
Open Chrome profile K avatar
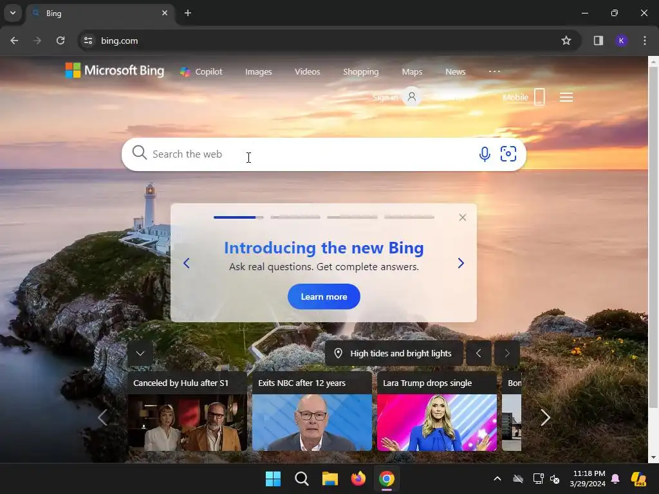(621, 41)
